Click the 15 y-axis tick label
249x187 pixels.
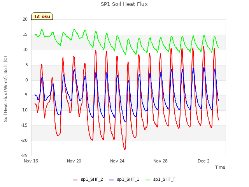click(25, 34)
